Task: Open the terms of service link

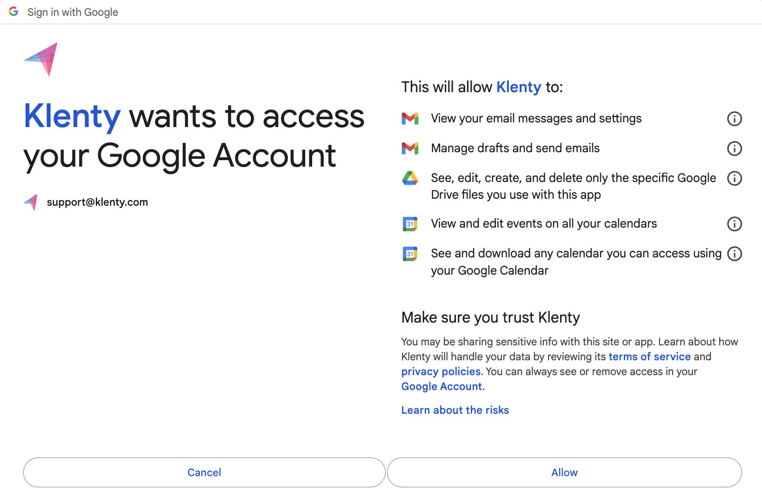Action: [649, 357]
